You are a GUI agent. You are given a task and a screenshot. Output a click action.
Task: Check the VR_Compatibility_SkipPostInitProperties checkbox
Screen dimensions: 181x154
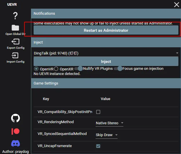click(98, 112)
